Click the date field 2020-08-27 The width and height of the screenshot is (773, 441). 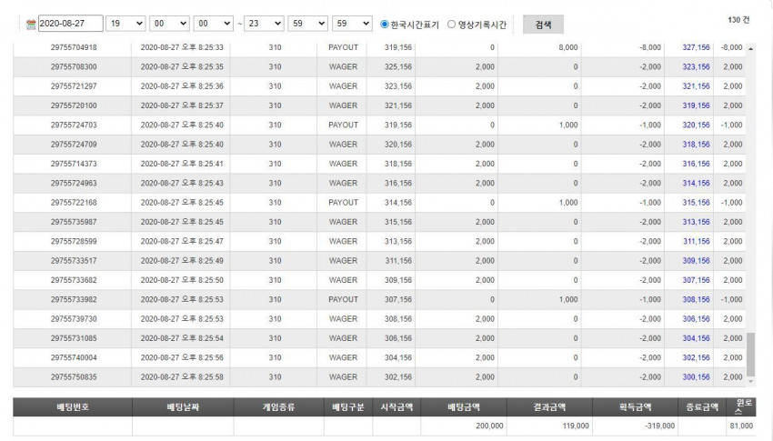coord(71,23)
